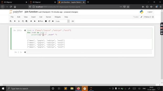Click the camera icon in the side recorder panel
Screen dimensions: 163x91
tap(162, 25)
